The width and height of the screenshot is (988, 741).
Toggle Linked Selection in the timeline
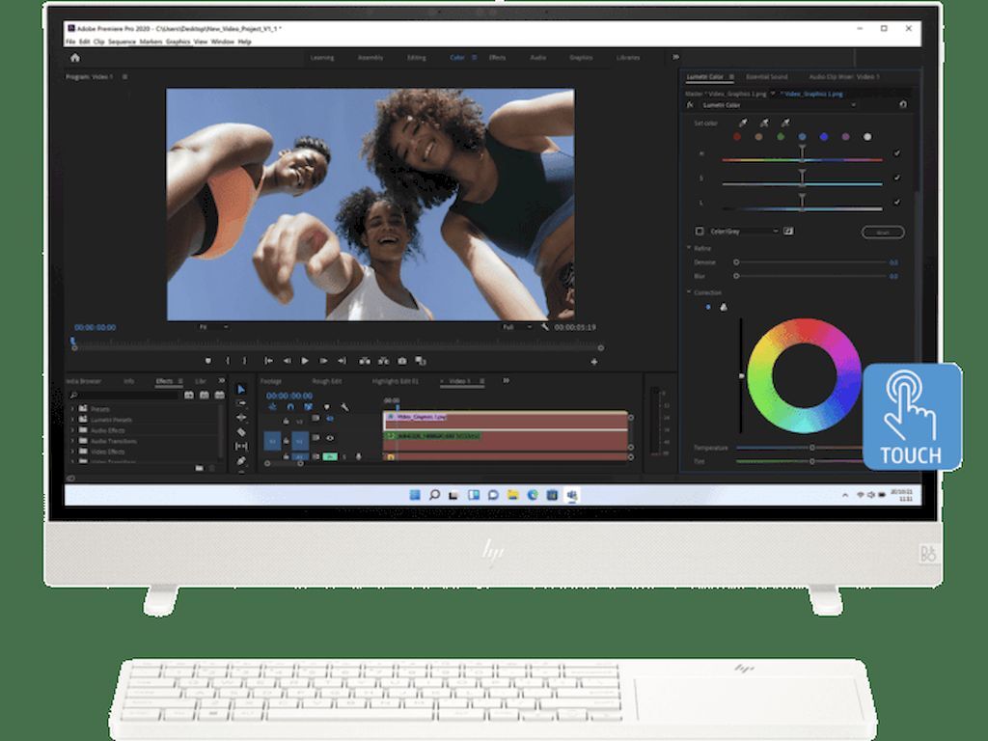pyautogui.click(x=308, y=407)
